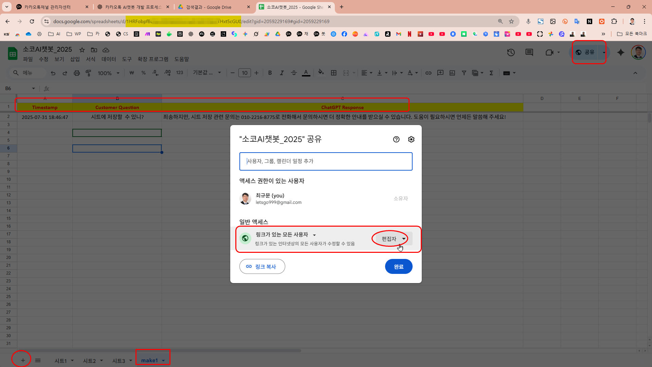Apply percent format
The image size is (652, 367).
pyautogui.click(x=143, y=73)
